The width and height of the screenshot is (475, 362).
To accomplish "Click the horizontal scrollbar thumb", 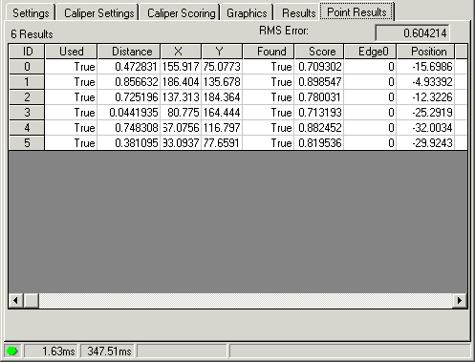I will pyautogui.click(x=32, y=300).
